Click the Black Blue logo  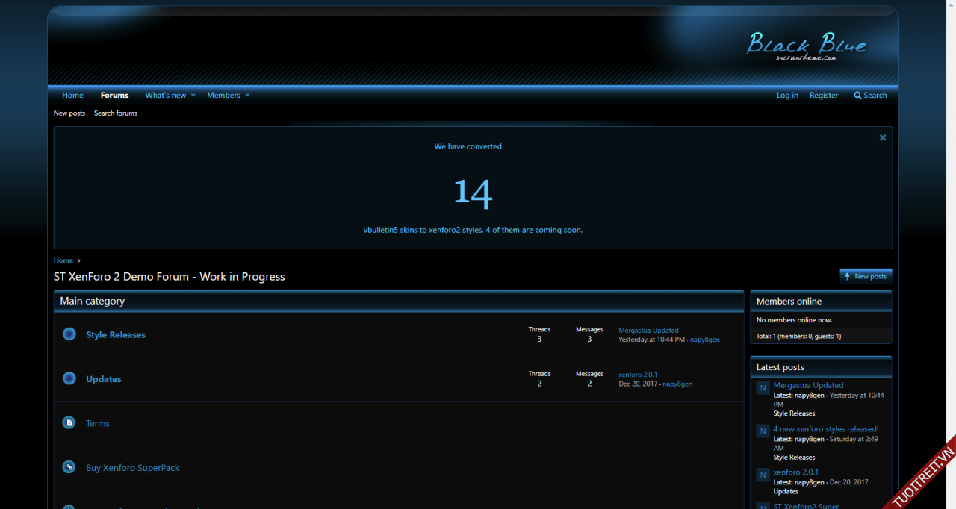pyautogui.click(x=806, y=45)
